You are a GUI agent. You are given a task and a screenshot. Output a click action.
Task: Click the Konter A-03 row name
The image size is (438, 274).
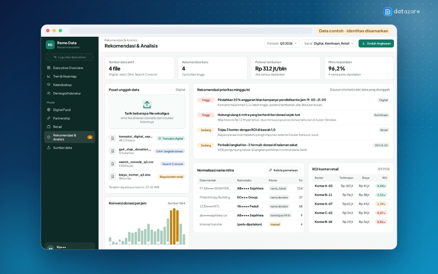pos(324,186)
